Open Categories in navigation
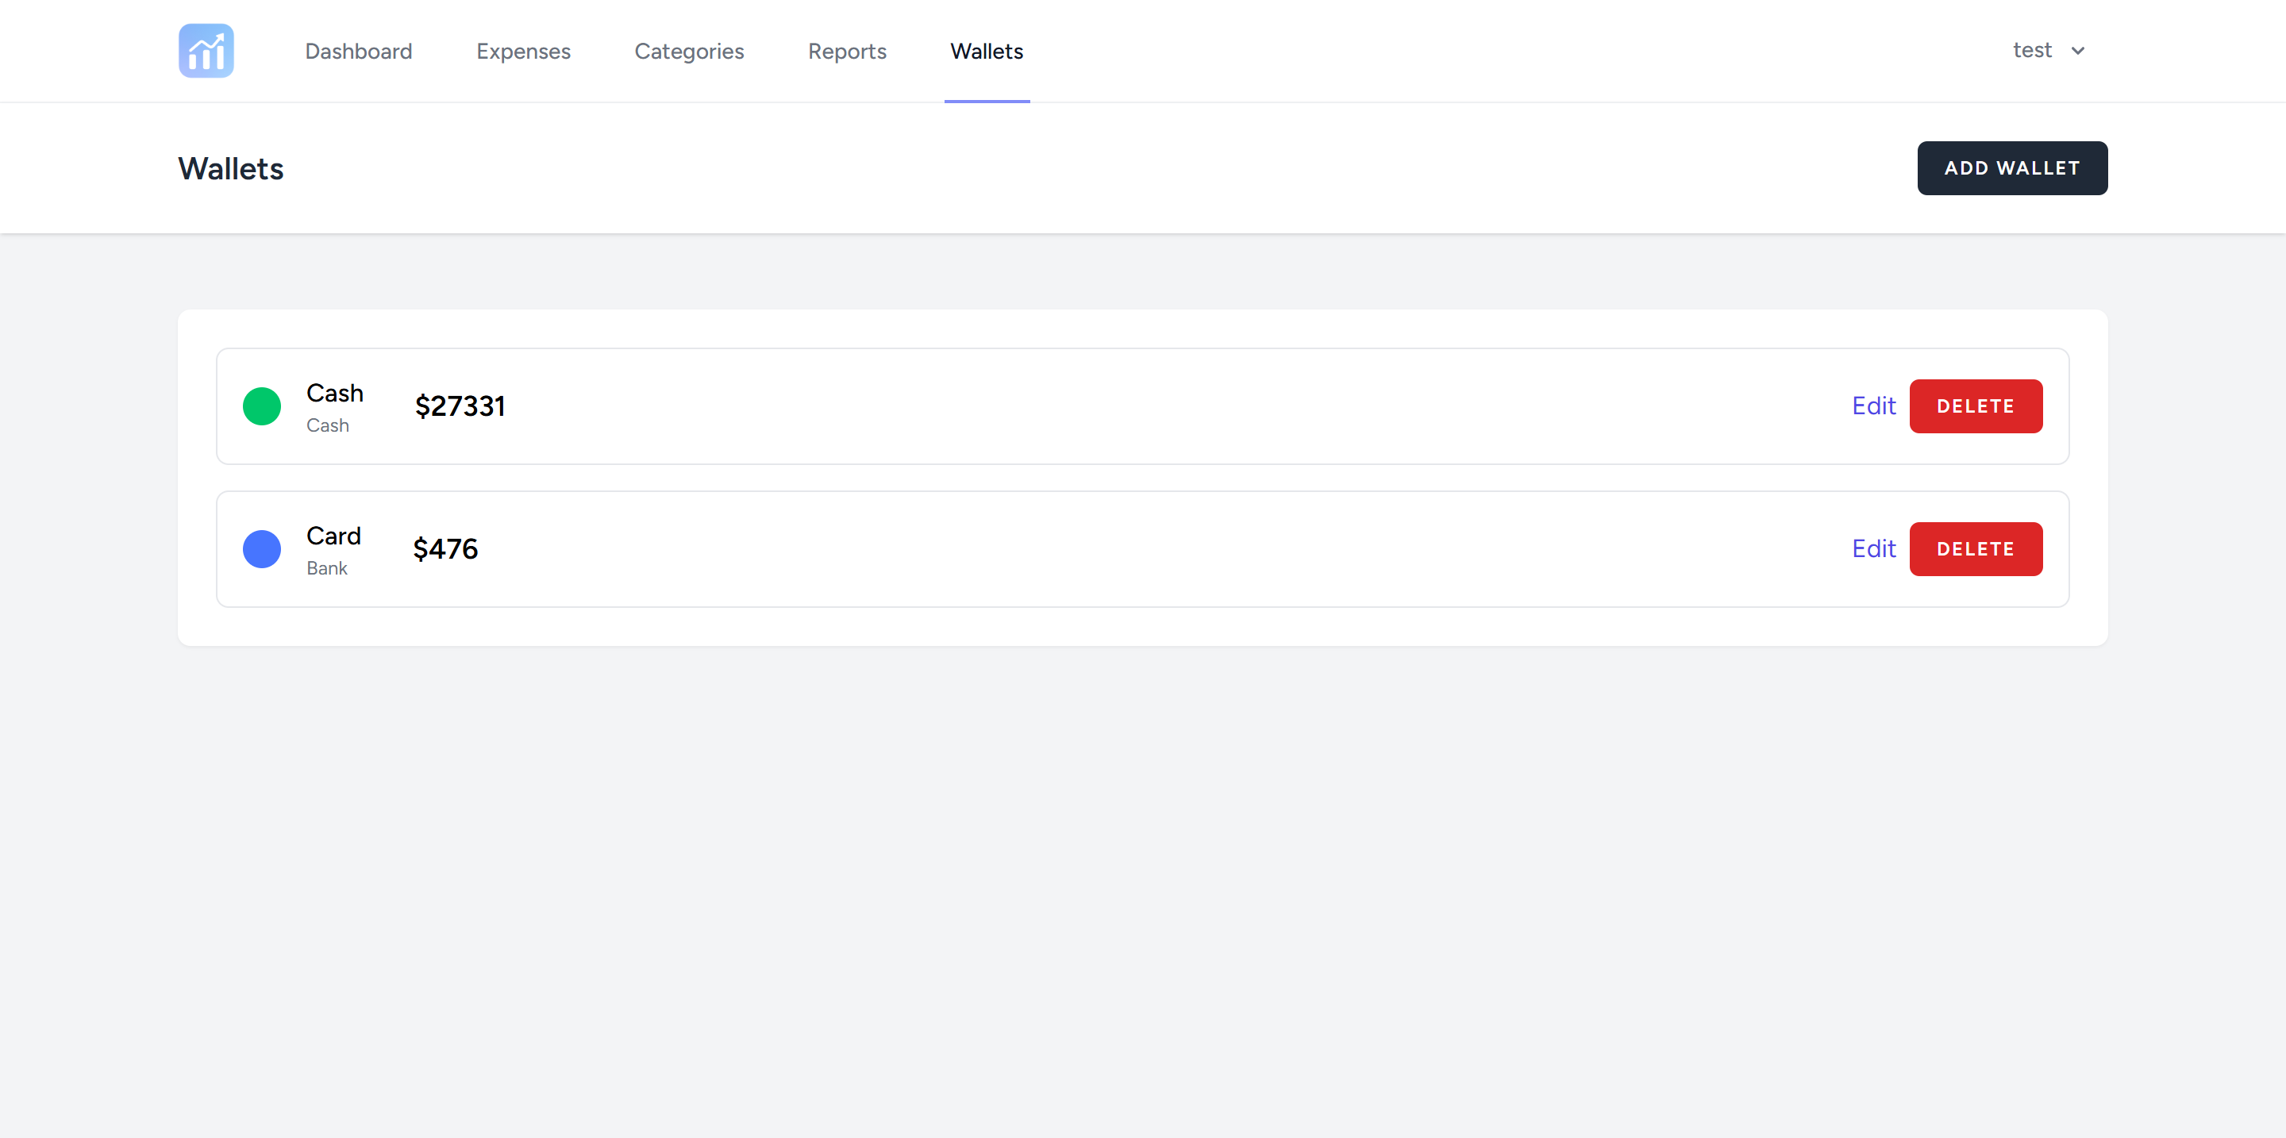 pyautogui.click(x=689, y=52)
